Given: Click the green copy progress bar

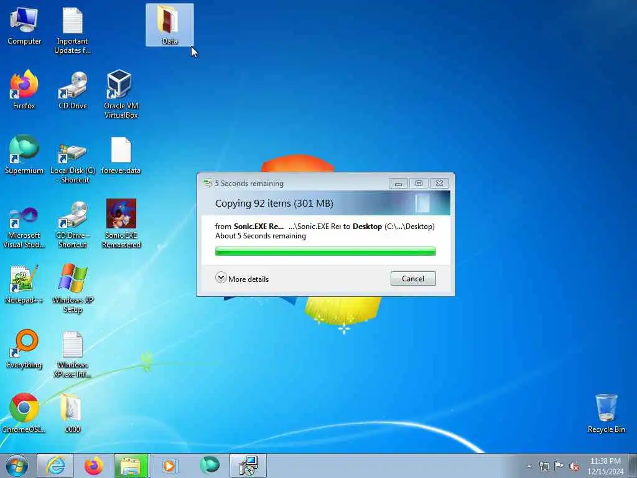Looking at the screenshot, I should pos(325,251).
